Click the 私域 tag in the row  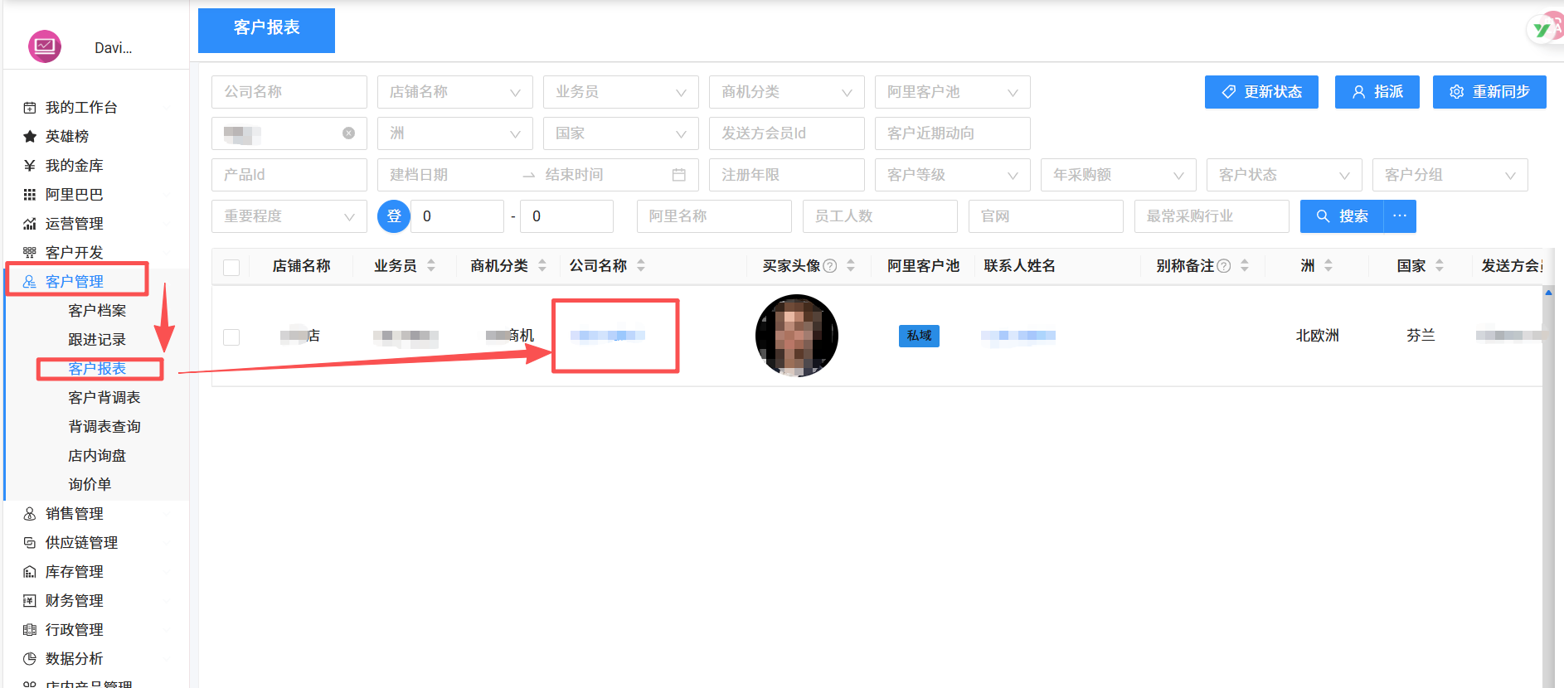[x=919, y=336]
